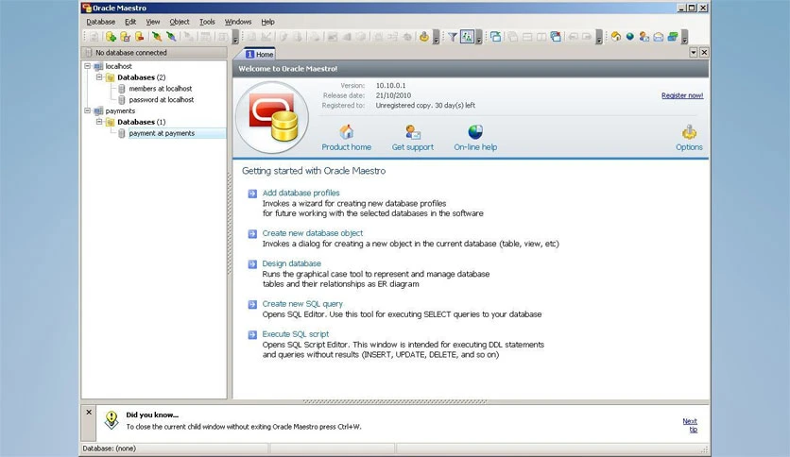This screenshot has width=790, height=457.
Task: Click the Remove database profile toolbar icon
Action: point(140,37)
